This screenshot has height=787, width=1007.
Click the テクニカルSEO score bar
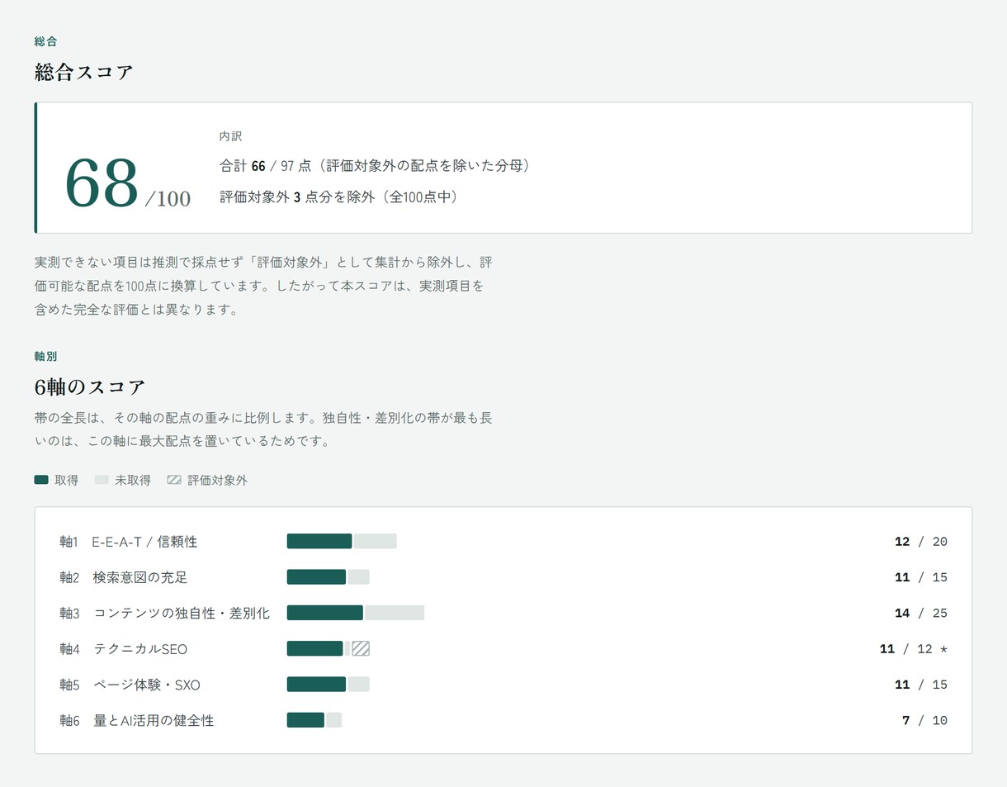(x=329, y=649)
